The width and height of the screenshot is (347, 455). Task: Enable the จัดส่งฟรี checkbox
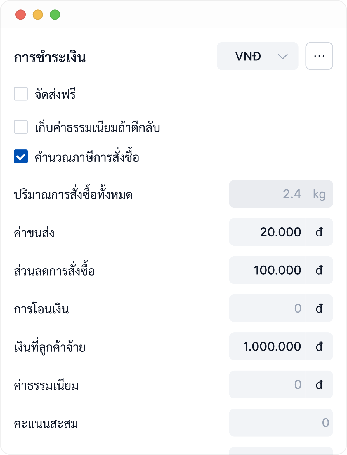pos(21,94)
